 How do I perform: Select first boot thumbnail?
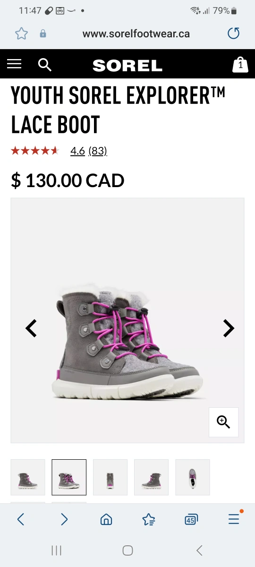coord(28,477)
